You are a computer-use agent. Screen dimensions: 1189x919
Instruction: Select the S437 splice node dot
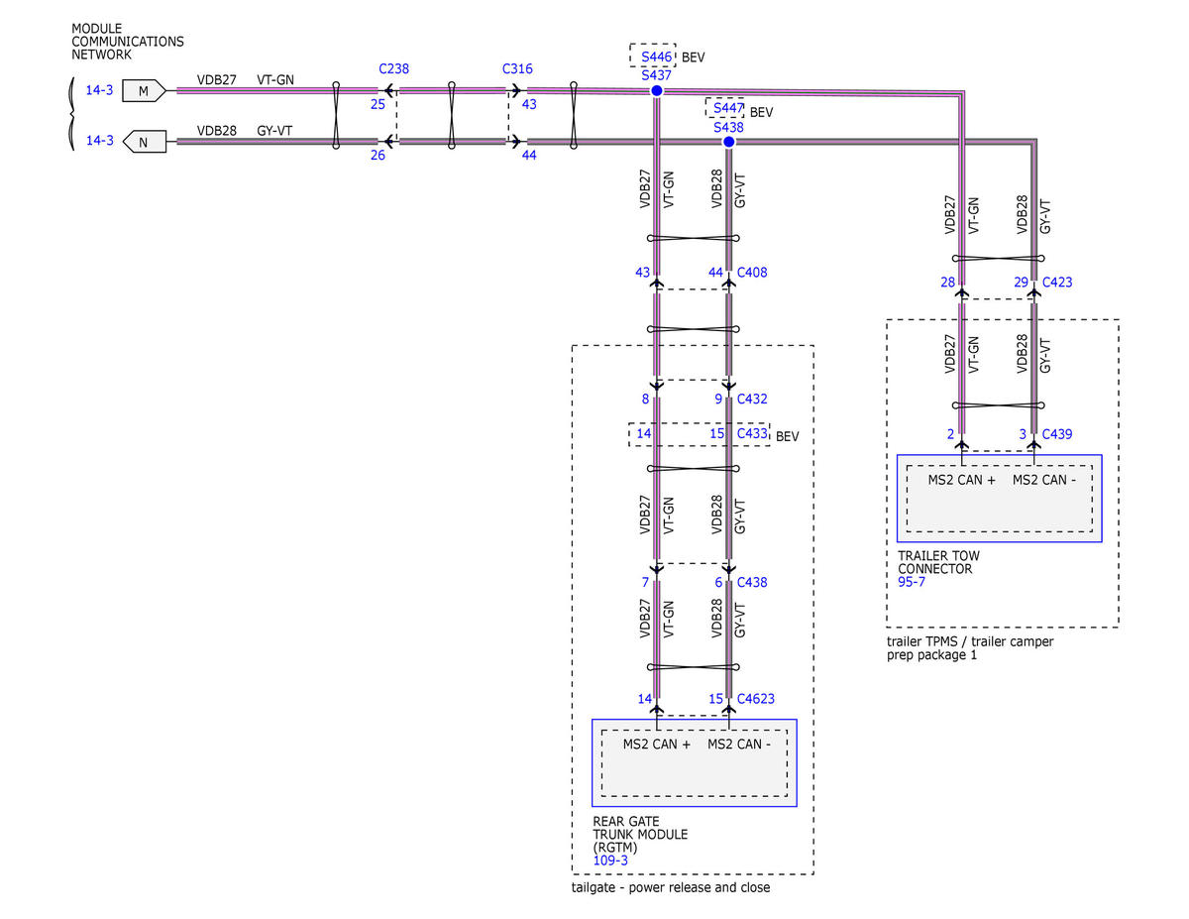pos(656,90)
